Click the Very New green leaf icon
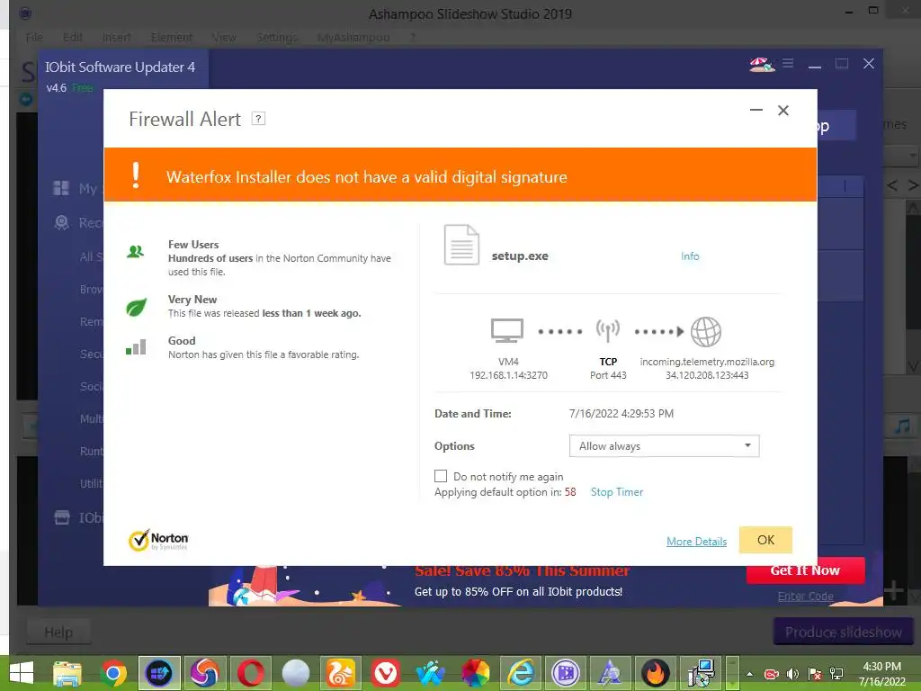The height and width of the screenshot is (691, 921). tap(137, 307)
